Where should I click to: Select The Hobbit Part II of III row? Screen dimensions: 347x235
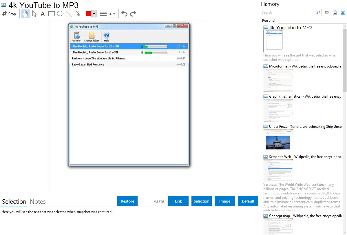coord(129,46)
